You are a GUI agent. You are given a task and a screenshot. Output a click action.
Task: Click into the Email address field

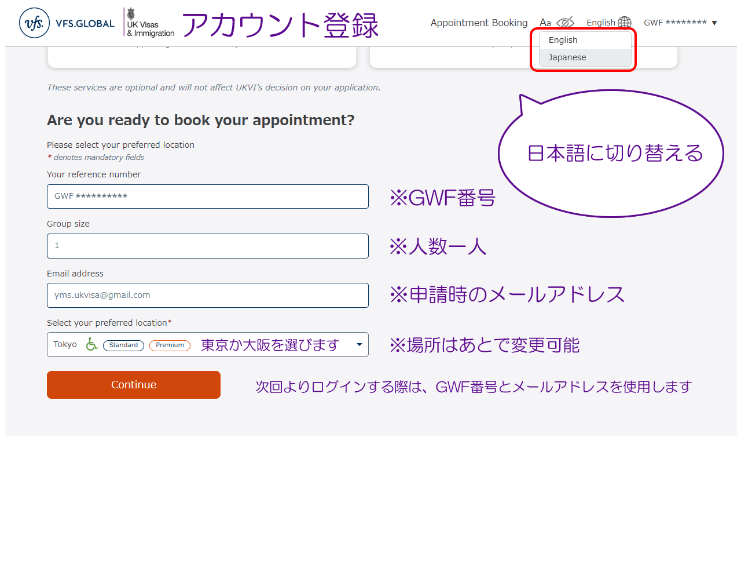tap(207, 295)
